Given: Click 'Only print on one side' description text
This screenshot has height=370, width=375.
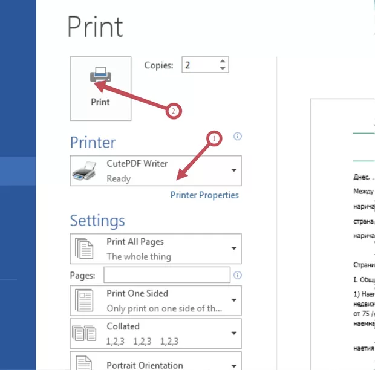Looking at the screenshot, I should (165, 308).
